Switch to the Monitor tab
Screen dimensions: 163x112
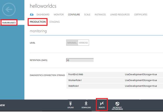[59, 15]
